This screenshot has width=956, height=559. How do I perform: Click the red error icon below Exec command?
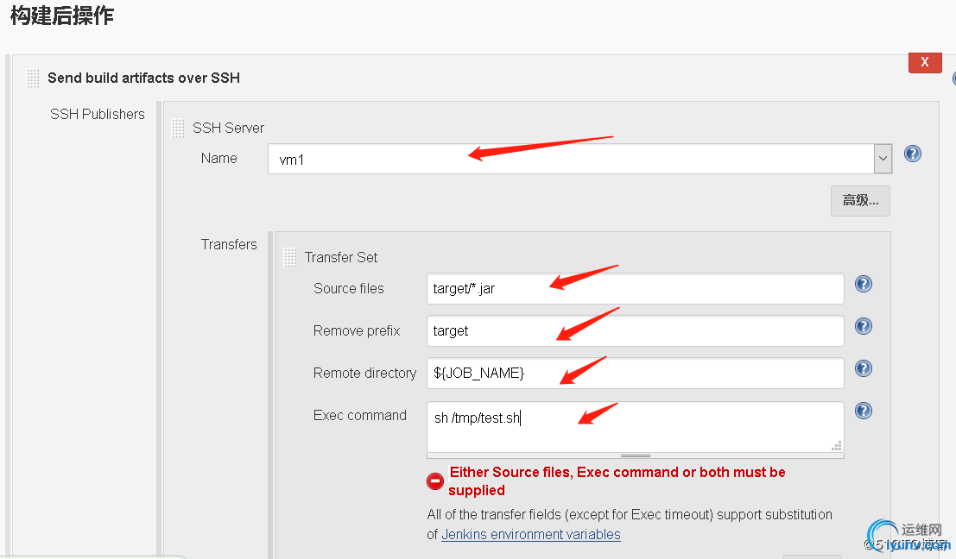tap(435, 481)
